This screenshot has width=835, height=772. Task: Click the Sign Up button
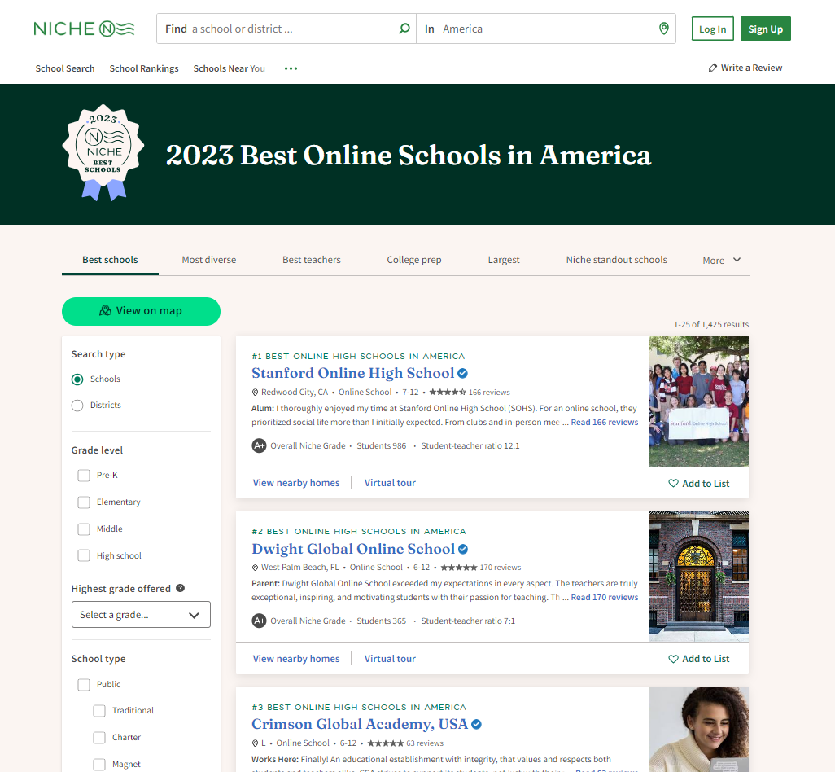tap(765, 29)
